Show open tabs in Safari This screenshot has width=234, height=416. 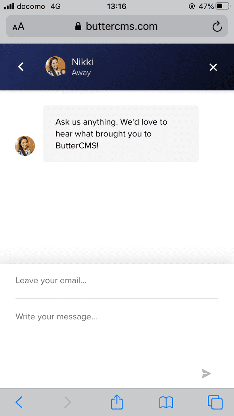[215, 402]
